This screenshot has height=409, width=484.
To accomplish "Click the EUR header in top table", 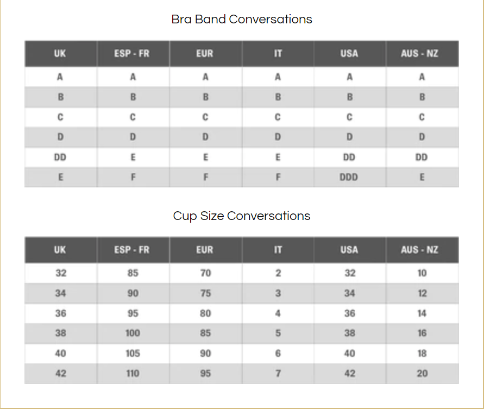I will (205, 53).
